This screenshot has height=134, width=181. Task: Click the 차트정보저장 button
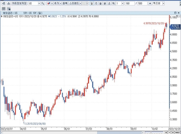tap(19, 3)
